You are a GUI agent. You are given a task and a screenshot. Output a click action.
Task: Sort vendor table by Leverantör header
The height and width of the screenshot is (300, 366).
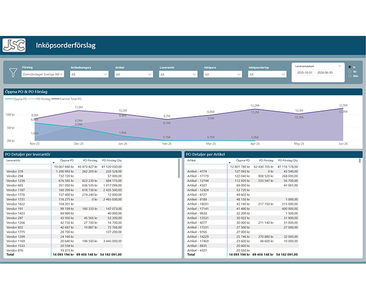13,160
